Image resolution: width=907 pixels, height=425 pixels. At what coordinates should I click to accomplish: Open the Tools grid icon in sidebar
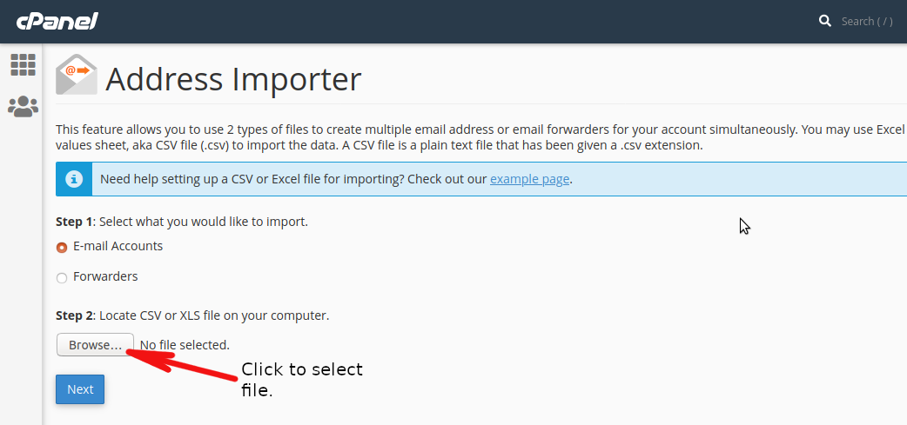(23, 64)
